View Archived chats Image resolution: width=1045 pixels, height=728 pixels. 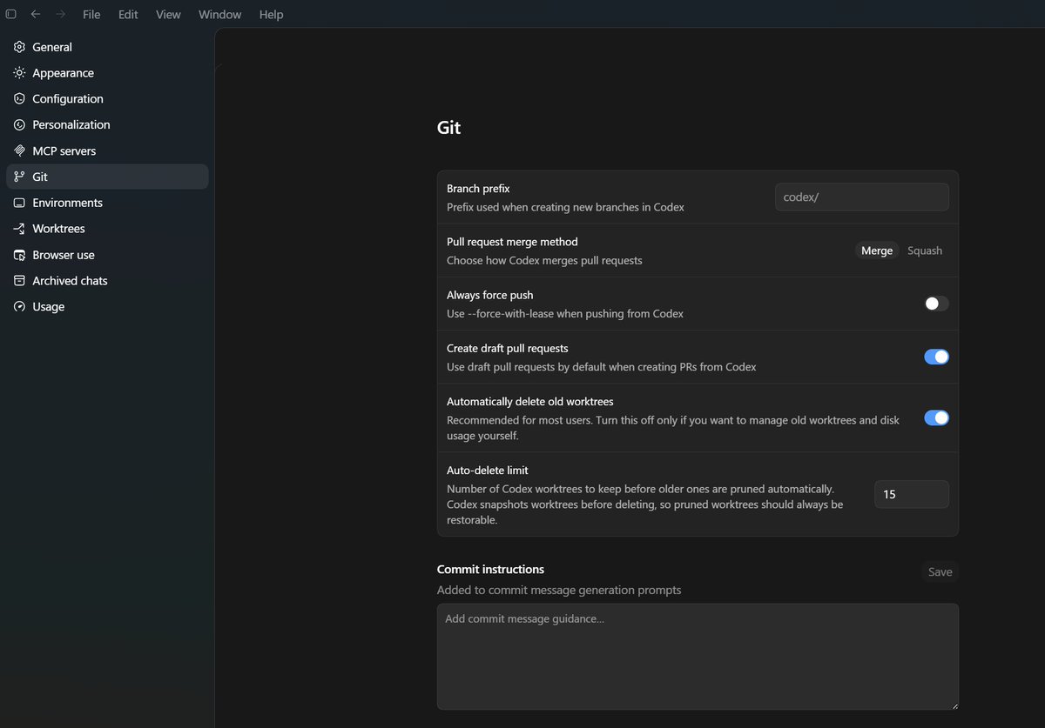pyautogui.click(x=107, y=281)
